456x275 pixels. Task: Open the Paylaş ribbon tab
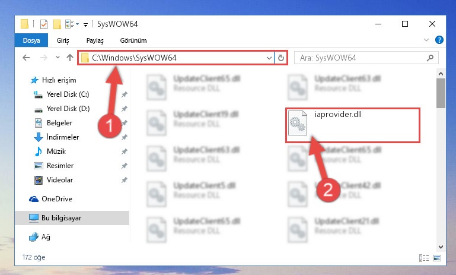(95, 40)
